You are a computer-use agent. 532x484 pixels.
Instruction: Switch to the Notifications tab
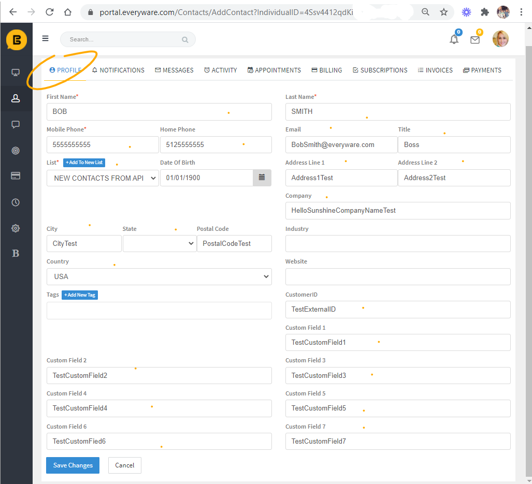pos(119,70)
